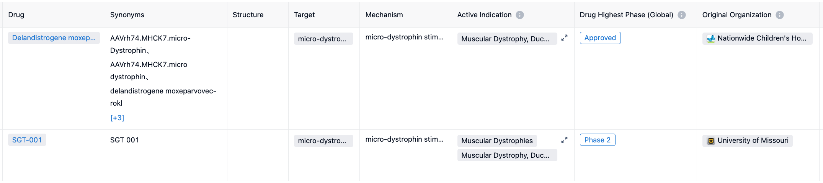Open the SGT-001 drug link
The image size is (823, 183).
[27, 140]
